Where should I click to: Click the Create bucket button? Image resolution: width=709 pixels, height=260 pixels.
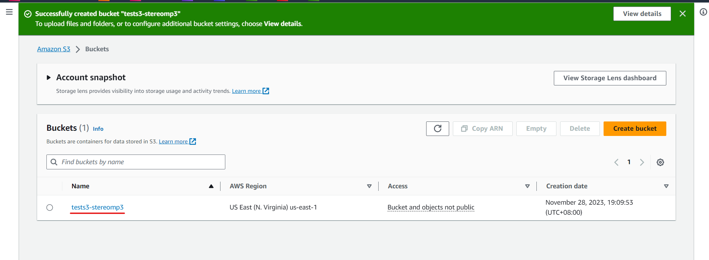[x=634, y=129]
